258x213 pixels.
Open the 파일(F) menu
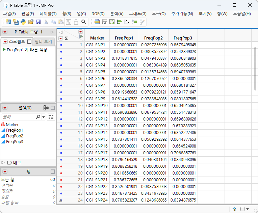(x=9, y=14)
